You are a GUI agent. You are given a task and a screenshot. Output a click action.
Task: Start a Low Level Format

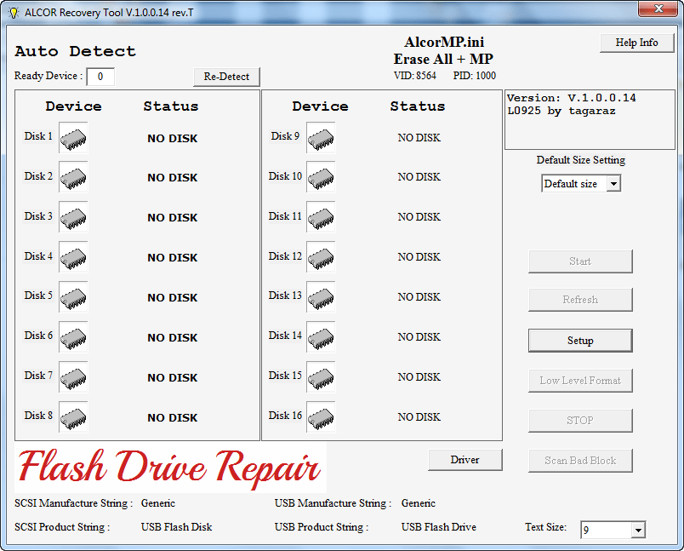coord(579,380)
